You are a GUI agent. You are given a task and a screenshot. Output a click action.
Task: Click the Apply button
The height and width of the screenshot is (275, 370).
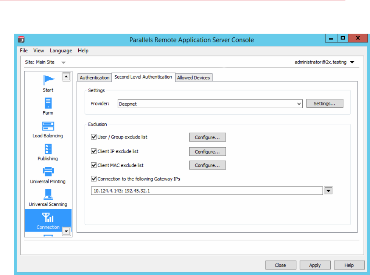(x=315, y=265)
